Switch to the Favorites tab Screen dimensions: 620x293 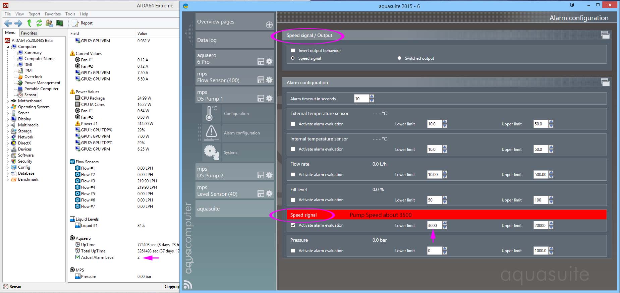tap(29, 33)
